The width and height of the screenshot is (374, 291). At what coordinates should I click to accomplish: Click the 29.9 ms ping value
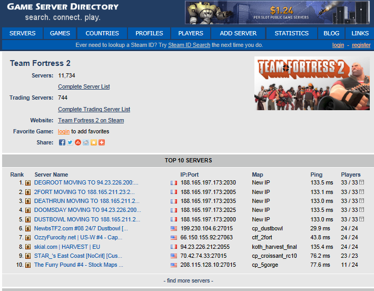point(320,228)
